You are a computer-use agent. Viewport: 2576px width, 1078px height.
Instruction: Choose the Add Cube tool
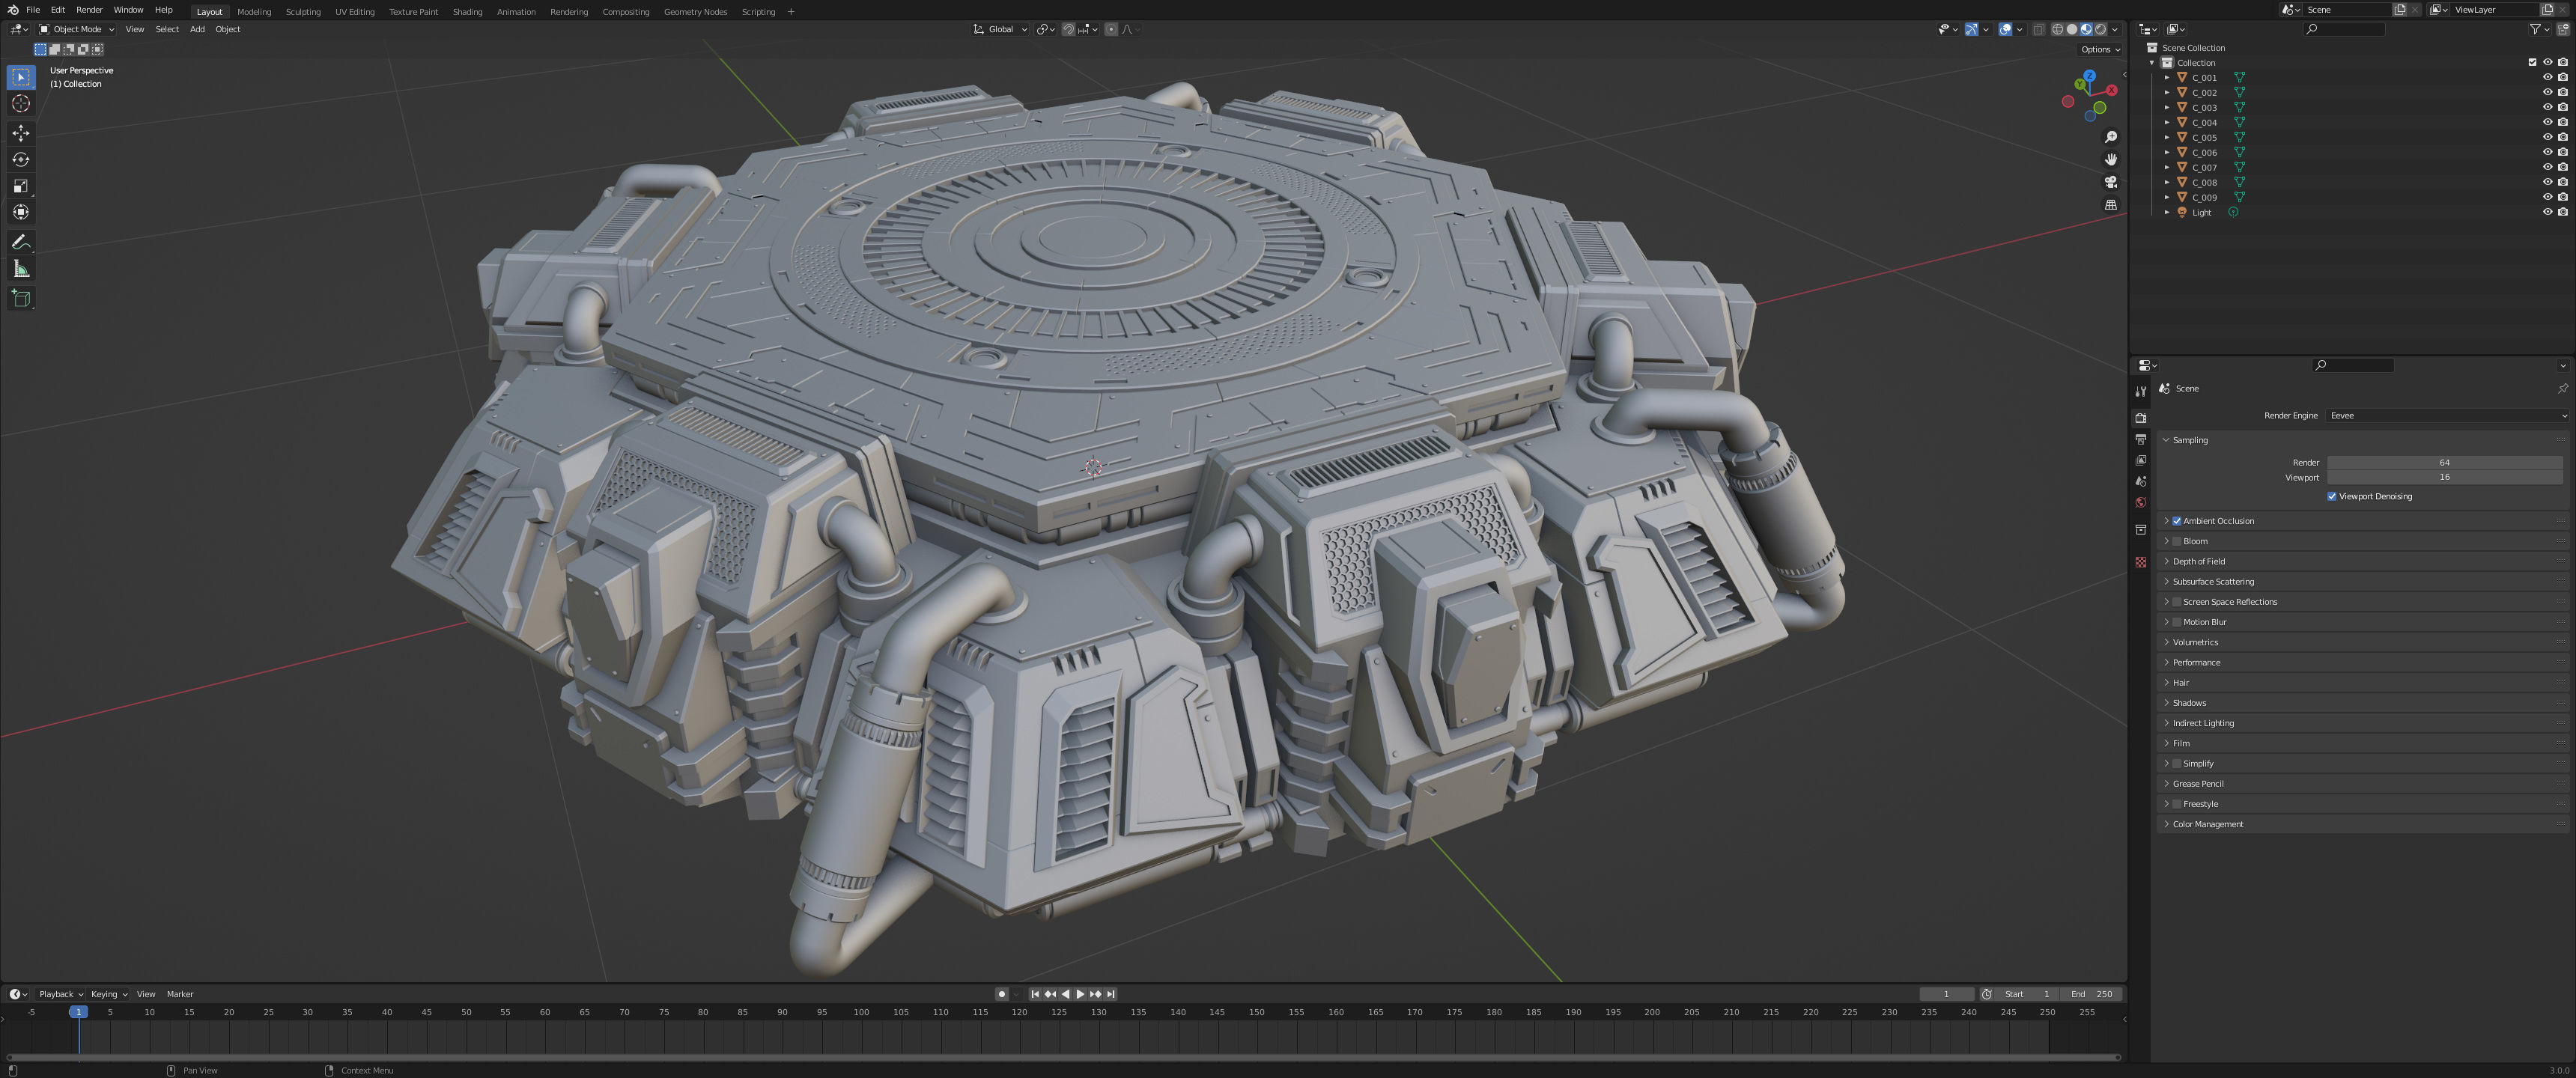tap(21, 298)
